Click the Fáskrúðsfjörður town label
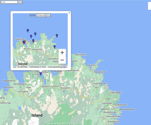 113,116
